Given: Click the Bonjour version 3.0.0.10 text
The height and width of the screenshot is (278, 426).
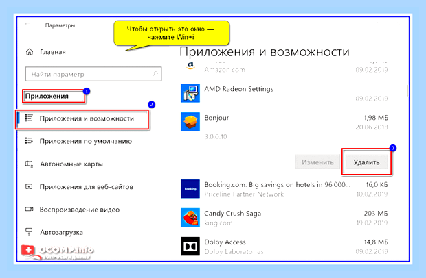Looking at the screenshot, I should [216, 136].
